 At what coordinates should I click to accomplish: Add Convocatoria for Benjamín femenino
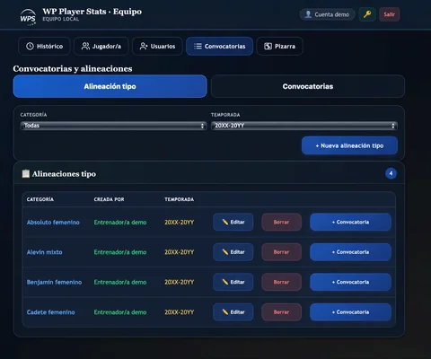tap(350, 282)
